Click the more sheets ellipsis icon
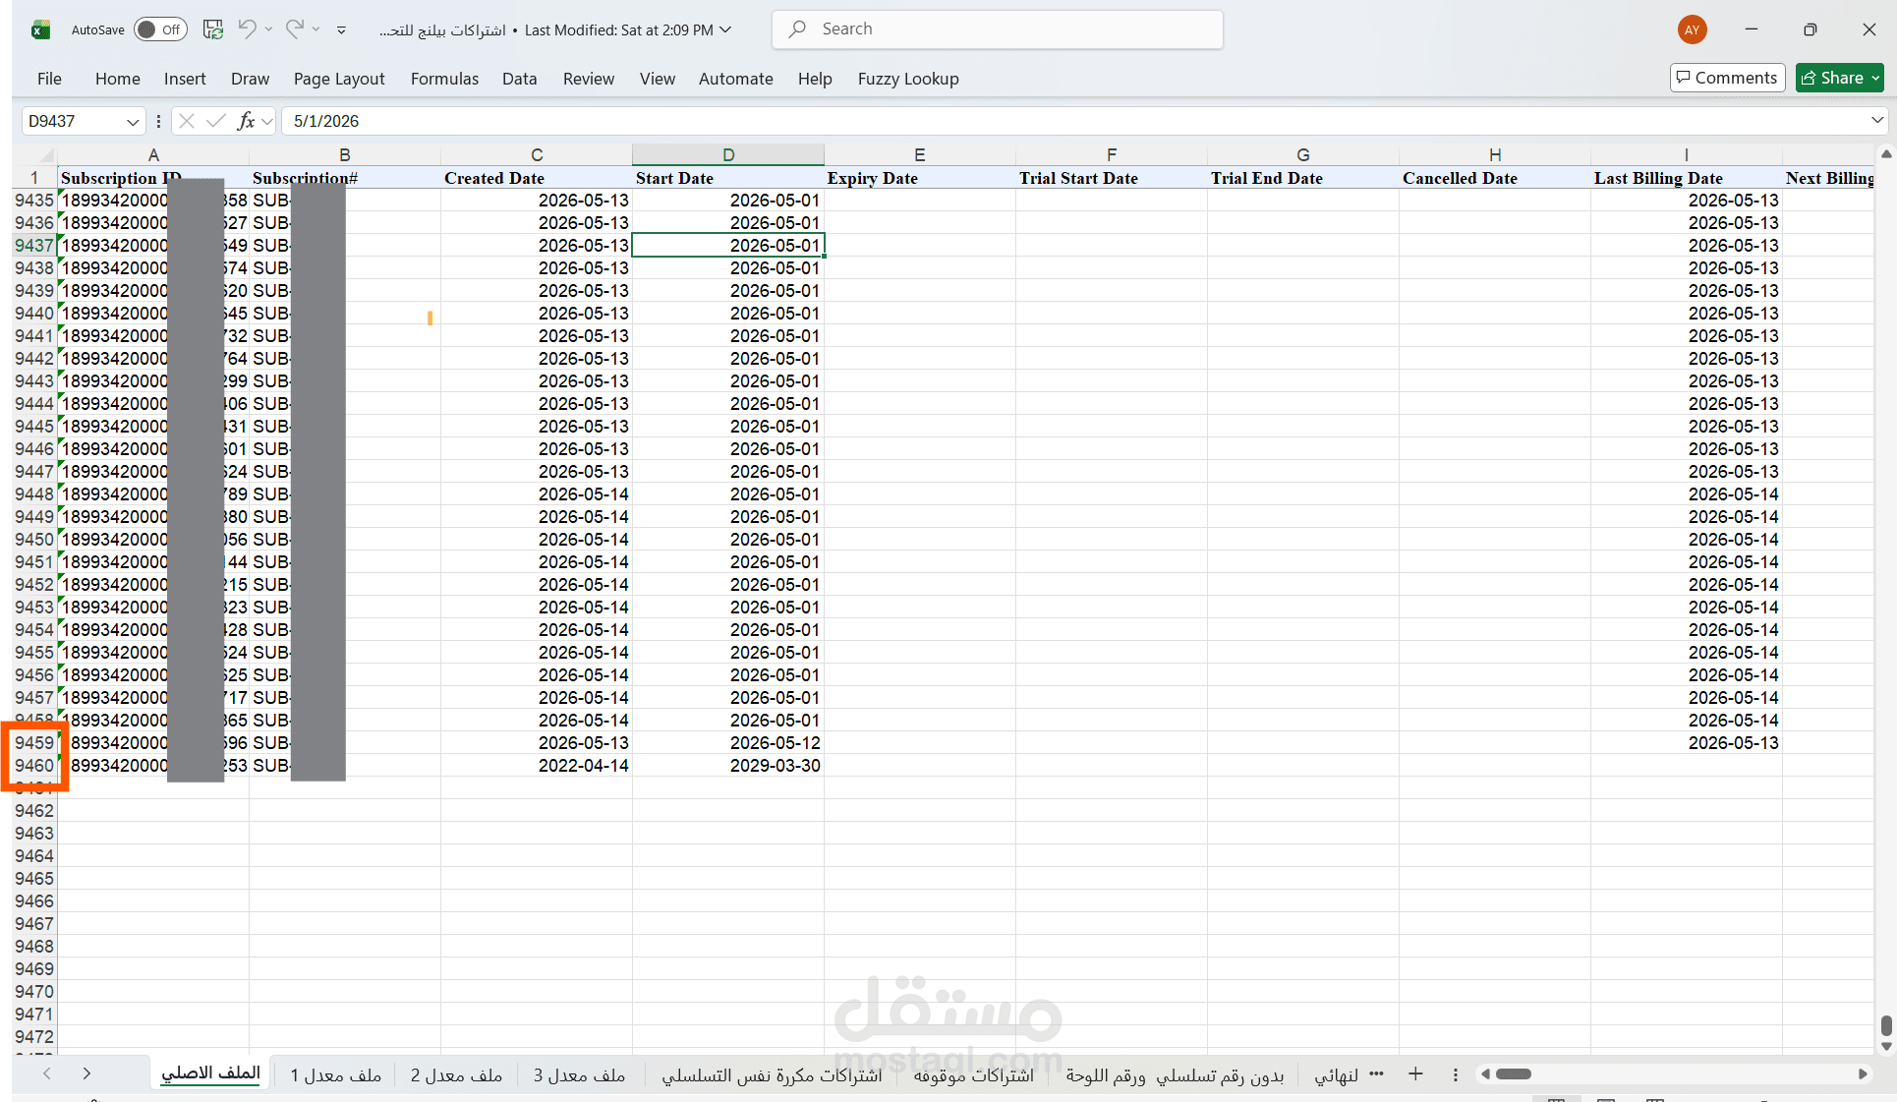 [x=1376, y=1073]
